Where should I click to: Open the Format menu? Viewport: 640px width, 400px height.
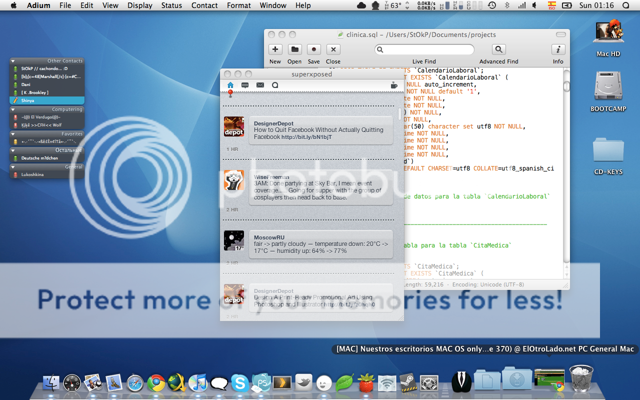click(239, 5)
